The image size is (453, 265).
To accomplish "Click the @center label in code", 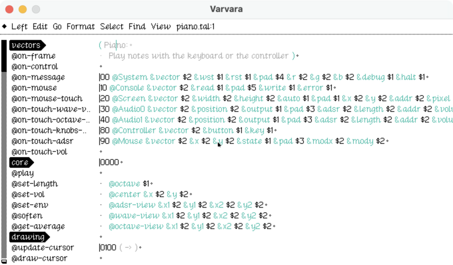I will click(125, 195).
